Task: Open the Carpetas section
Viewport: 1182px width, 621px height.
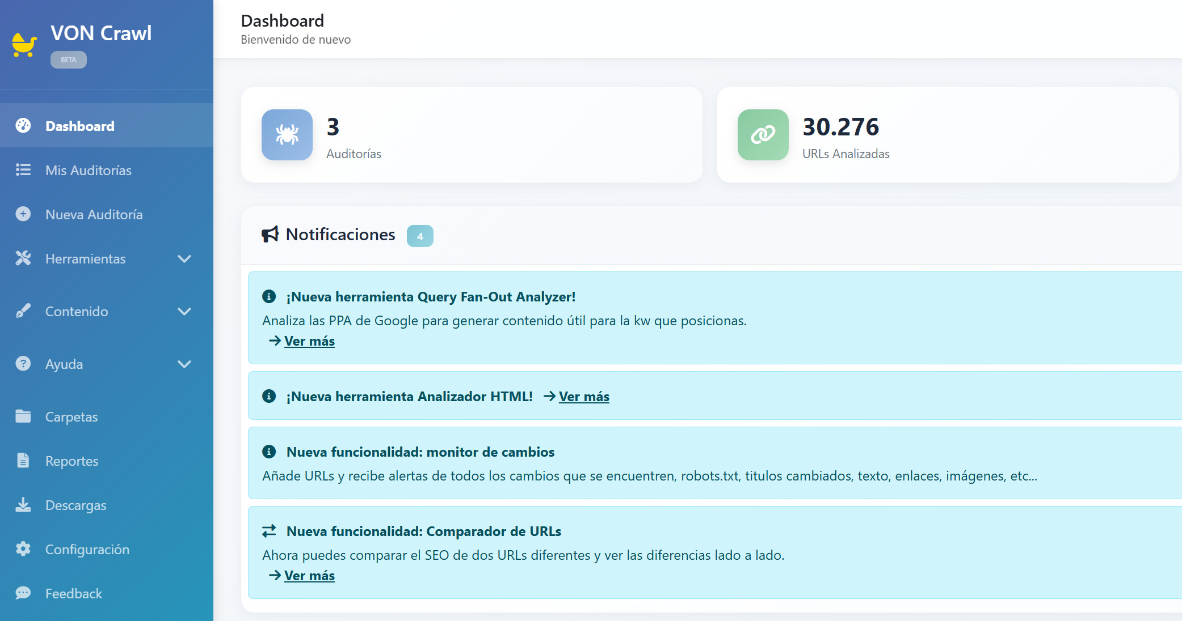Action: (x=71, y=416)
